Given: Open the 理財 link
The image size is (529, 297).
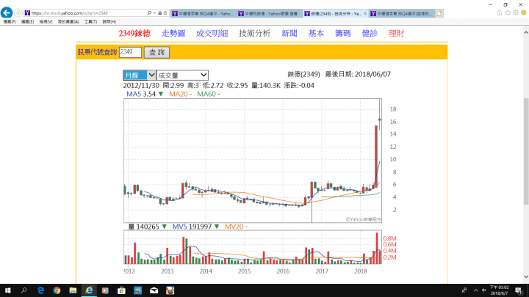Looking at the screenshot, I should click(x=396, y=33).
